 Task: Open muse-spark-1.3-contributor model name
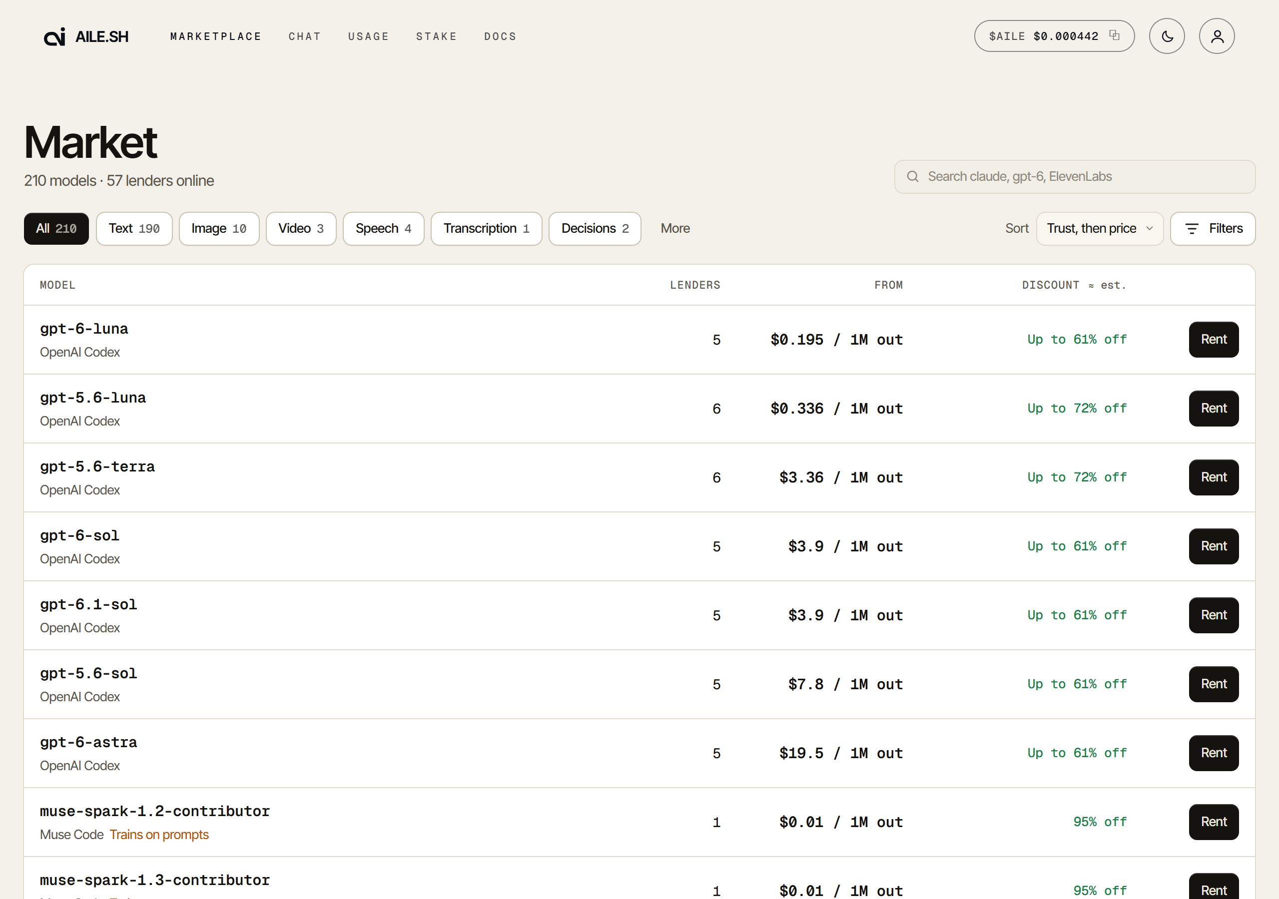tap(155, 880)
